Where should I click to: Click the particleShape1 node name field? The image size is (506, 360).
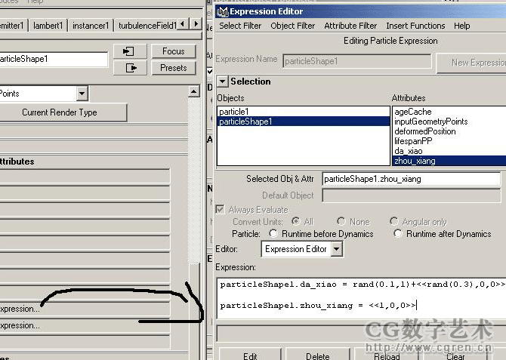[x=54, y=59]
